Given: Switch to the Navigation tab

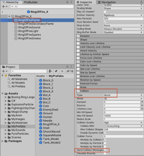Looking at the screenshot, I should (x=107, y=2).
